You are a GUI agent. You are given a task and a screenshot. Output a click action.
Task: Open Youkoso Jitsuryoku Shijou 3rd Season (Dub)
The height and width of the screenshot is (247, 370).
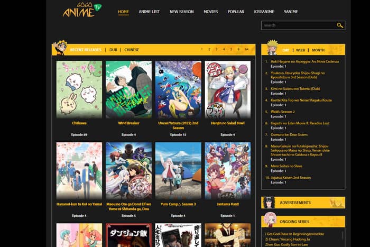pos(298,75)
